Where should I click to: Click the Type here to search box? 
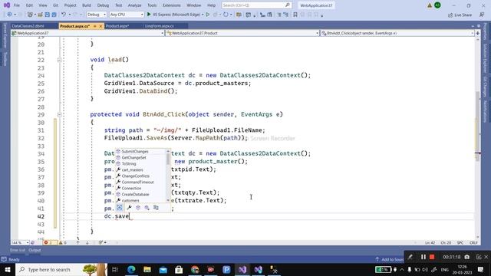pyautogui.click(x=61, y=269)
